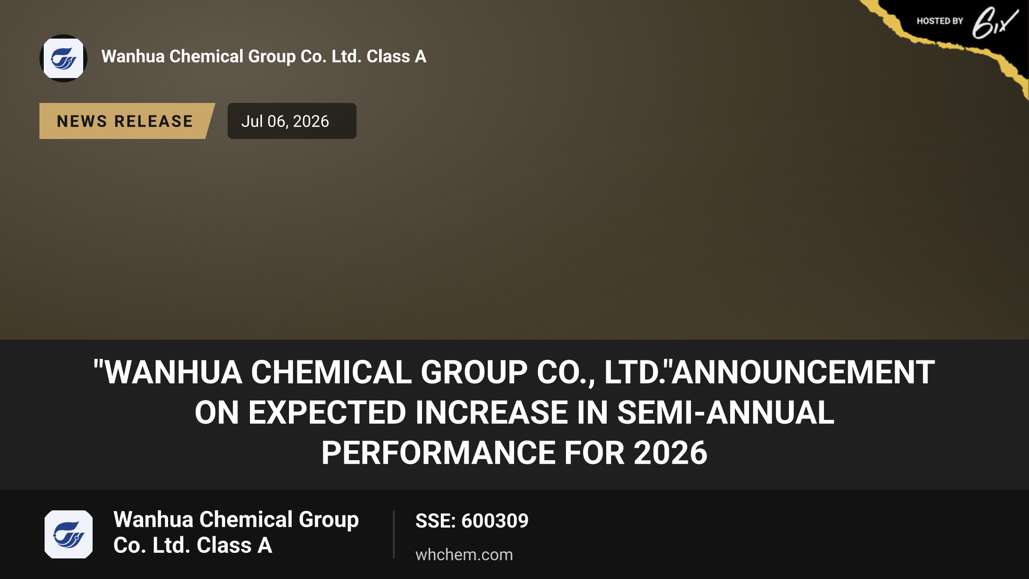Click the Wanhua logo in the footer bar
Image resolution: width=1029 pixels, height=579 pixels.
(69, 534)
